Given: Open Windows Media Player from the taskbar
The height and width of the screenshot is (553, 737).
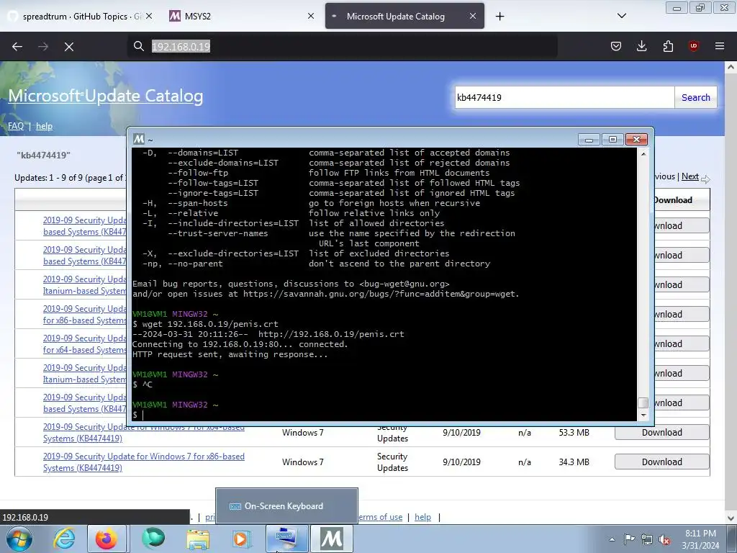Looking at the screenshot, I should click(242, 539).
